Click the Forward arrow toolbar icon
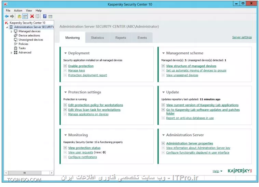259x187 pixels. [12, 16]
